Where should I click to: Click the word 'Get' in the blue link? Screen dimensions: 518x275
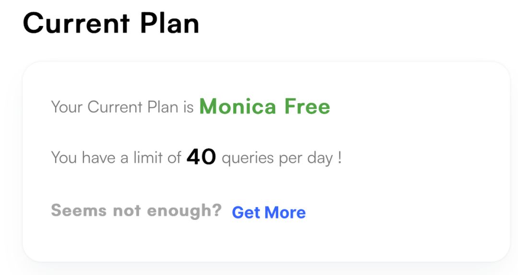pyautogui.click(x=246, y=212)
